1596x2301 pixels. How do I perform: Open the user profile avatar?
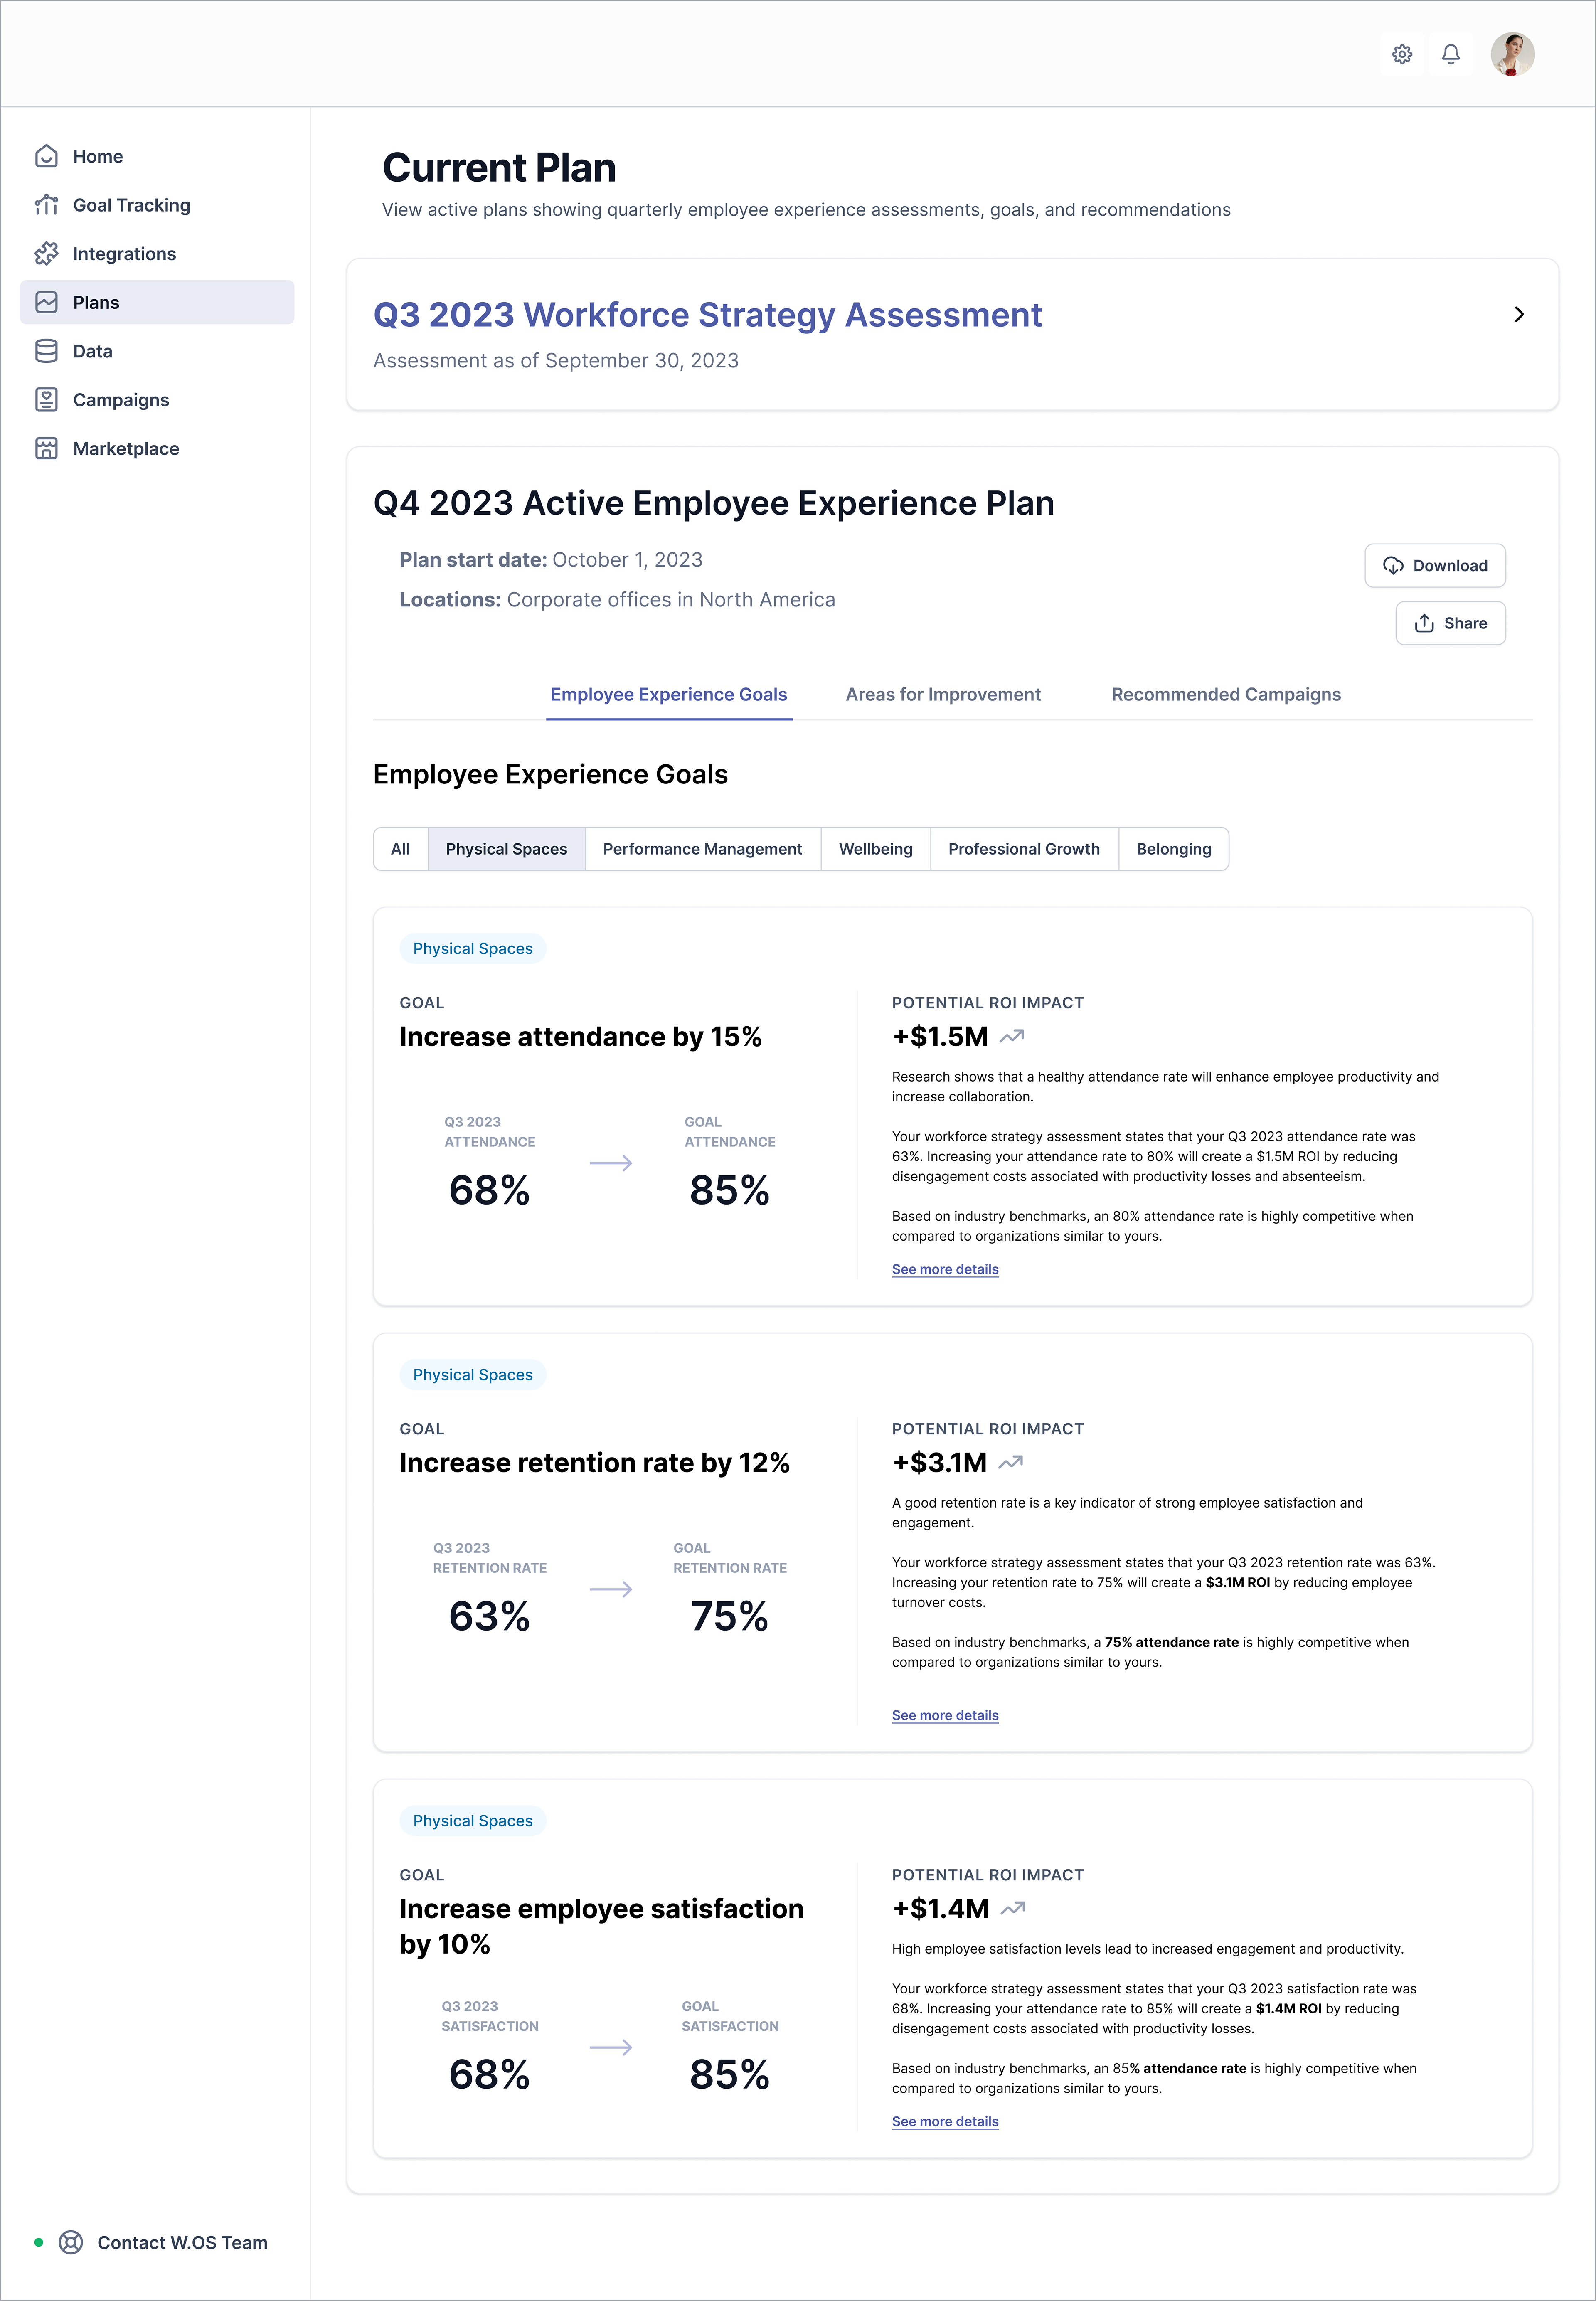1512,54
